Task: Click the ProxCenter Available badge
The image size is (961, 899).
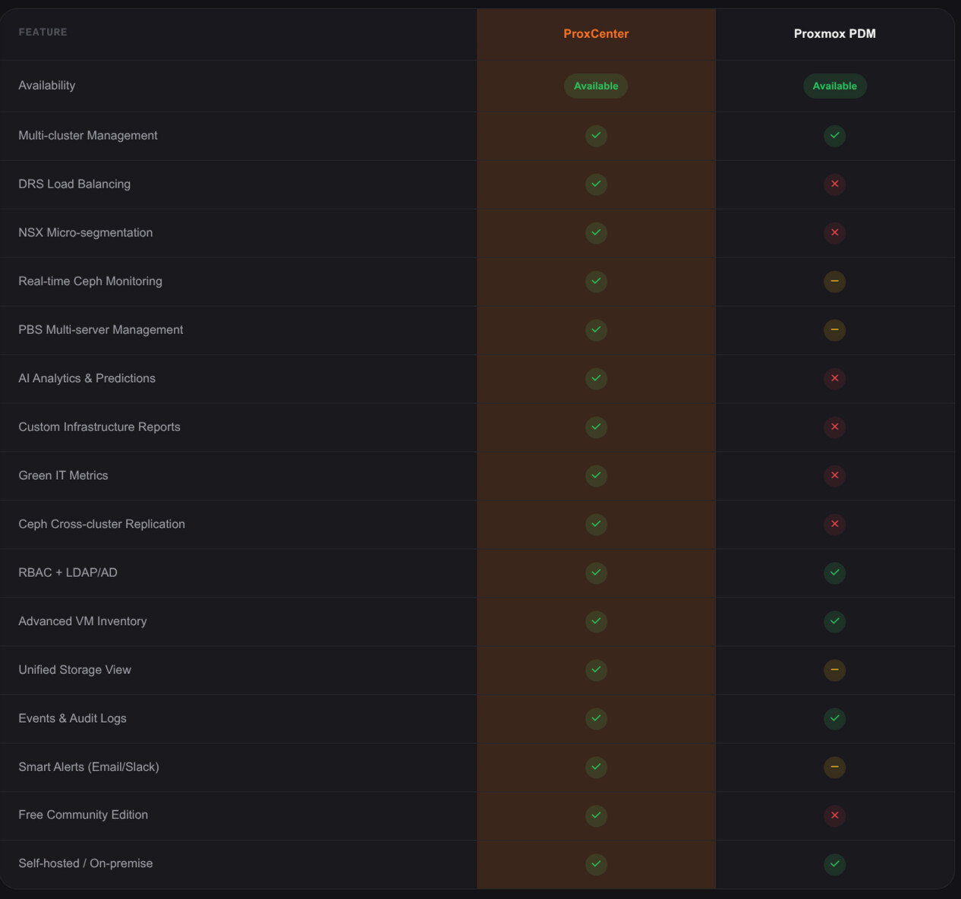Action: (x=596, y=86)
